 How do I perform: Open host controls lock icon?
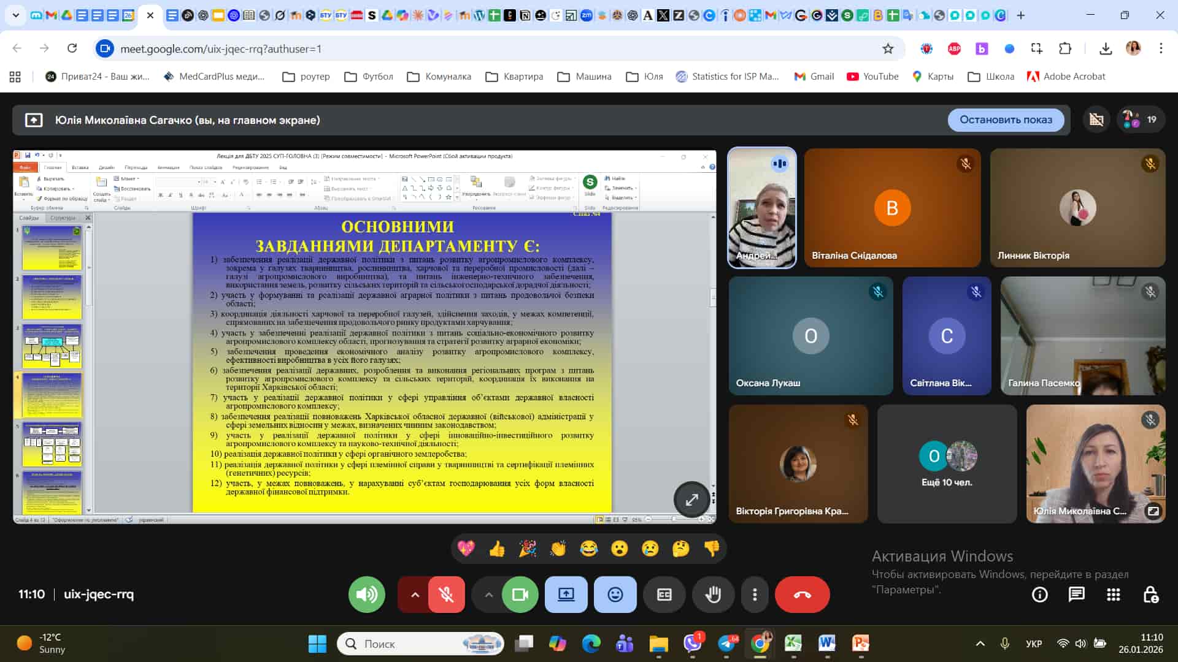tap(1150, 595)
